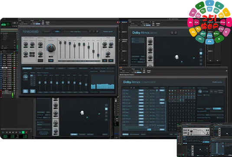Click the topmost knob in top Dolby Atmos Beam
The width and height of the screenshot is (232, 157).
pos(150,41)
